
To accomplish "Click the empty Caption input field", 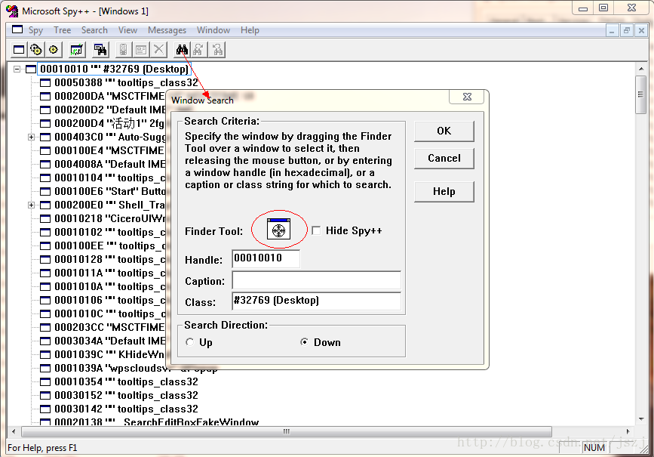I will 316,280.
